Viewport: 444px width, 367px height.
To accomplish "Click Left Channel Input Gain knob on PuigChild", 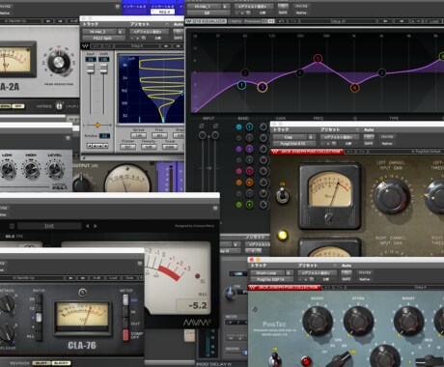I will click(x=392, y=197).
